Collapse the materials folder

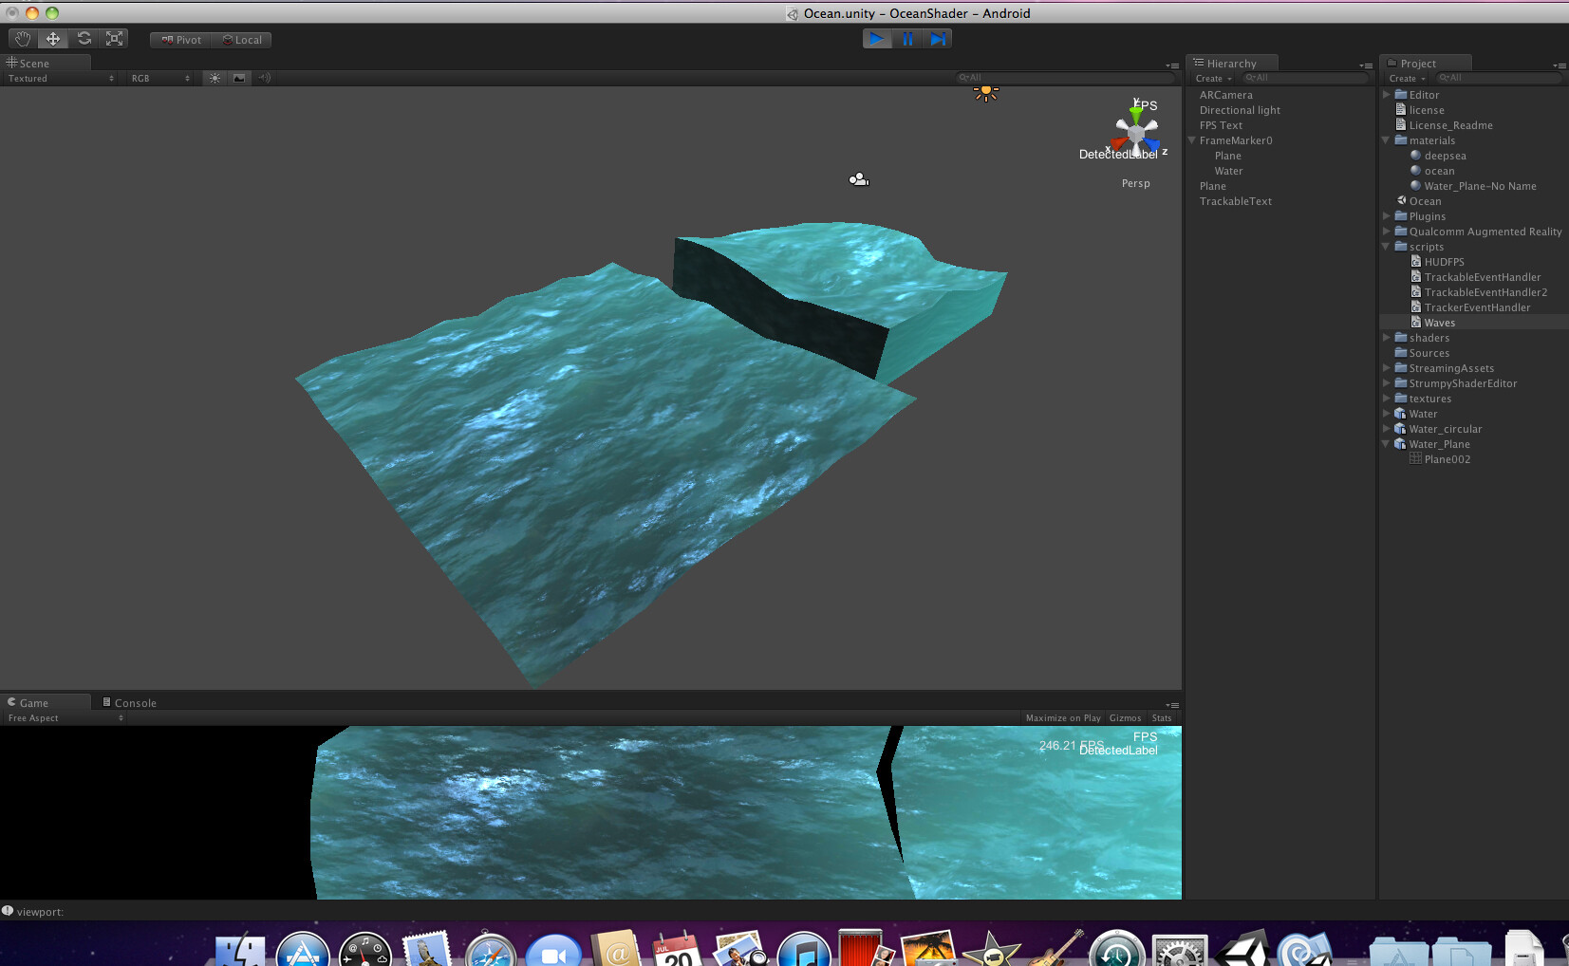pyautogui.click(x=1386, y=139)
